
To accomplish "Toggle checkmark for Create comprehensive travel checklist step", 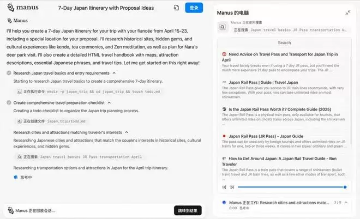I will tap(9, 102).
